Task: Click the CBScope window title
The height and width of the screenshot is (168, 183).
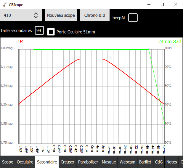Action: [x=16, y=5]
